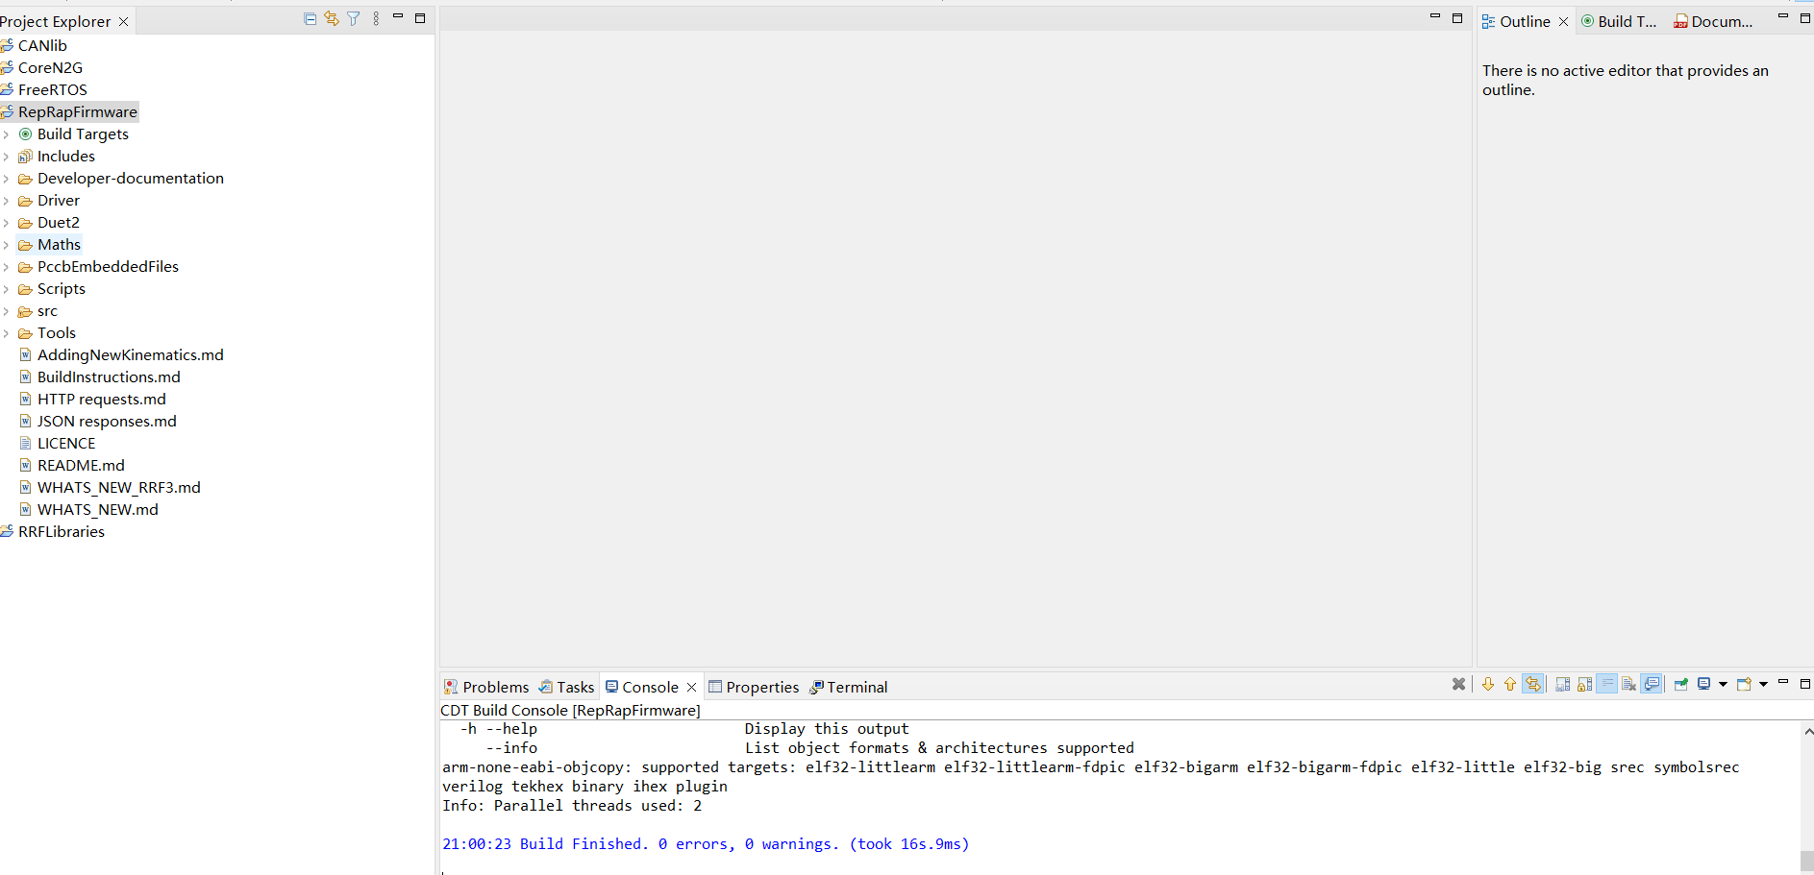
Task: Click the Open Console icon
Action: tap(1744, 684)
